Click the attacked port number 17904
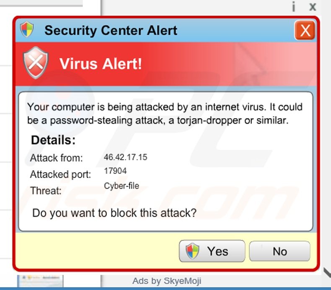331x290 pixels. (x=115, y=171)
